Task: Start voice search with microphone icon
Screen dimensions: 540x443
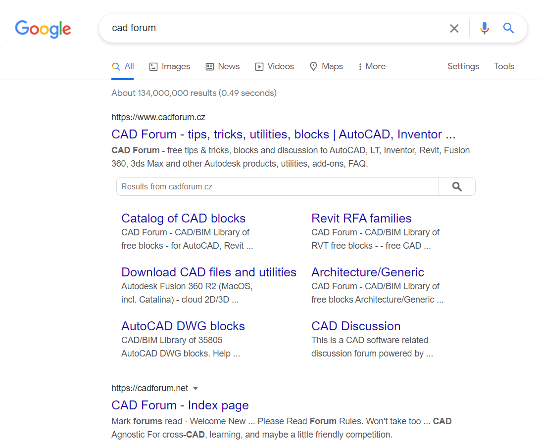Action: coord(485,28)
